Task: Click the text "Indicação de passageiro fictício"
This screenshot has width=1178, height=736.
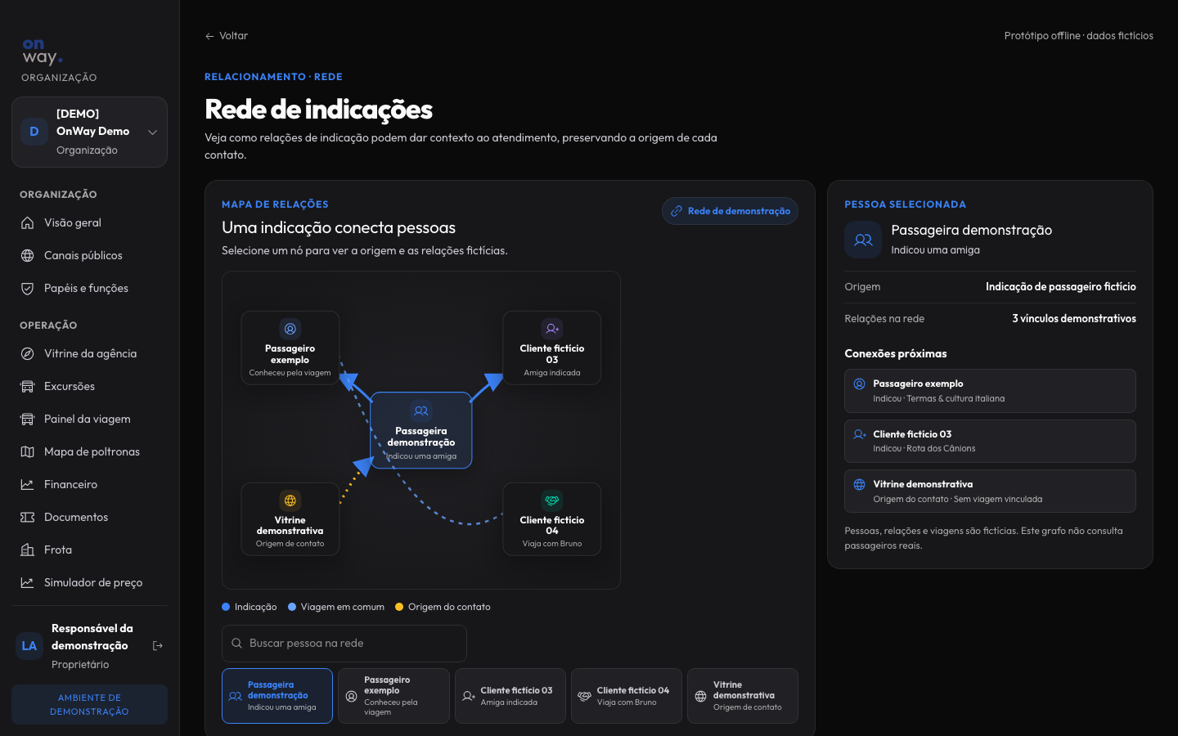Action: 1061,287
